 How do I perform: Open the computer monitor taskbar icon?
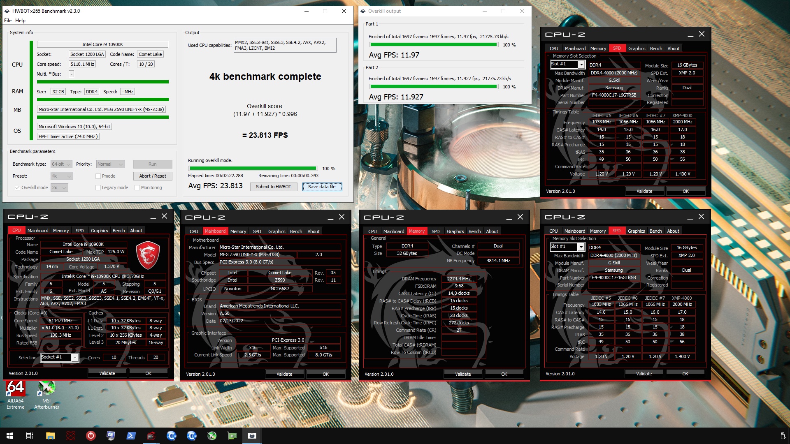tap(111, 436)
